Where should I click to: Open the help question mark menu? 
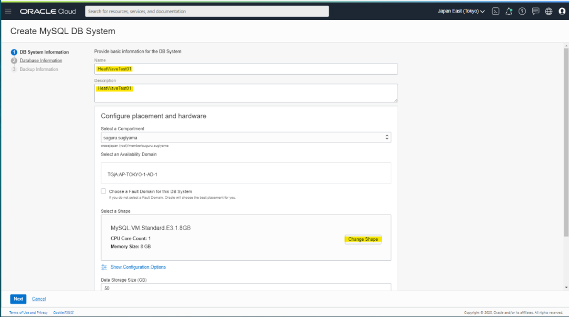[x=522, y=11]
